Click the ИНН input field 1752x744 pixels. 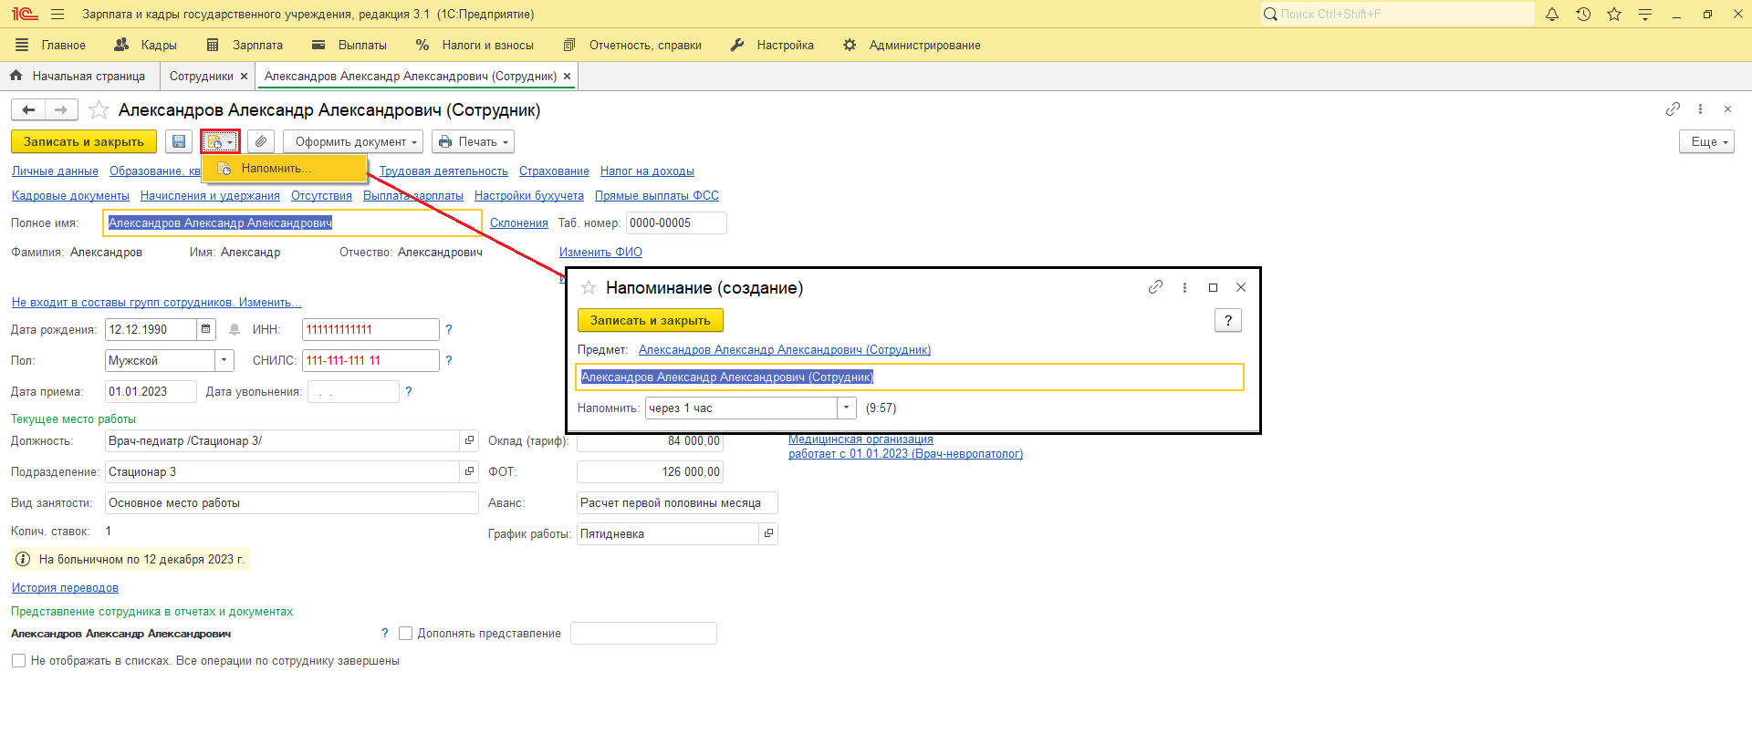click(370, 329)
